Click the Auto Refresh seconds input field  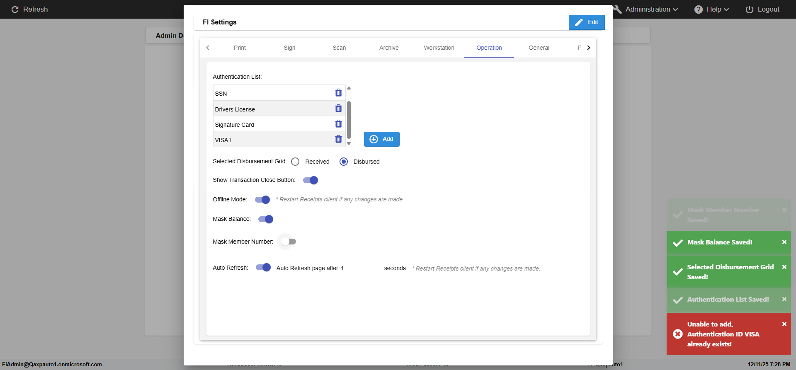(x=362, y=268)
